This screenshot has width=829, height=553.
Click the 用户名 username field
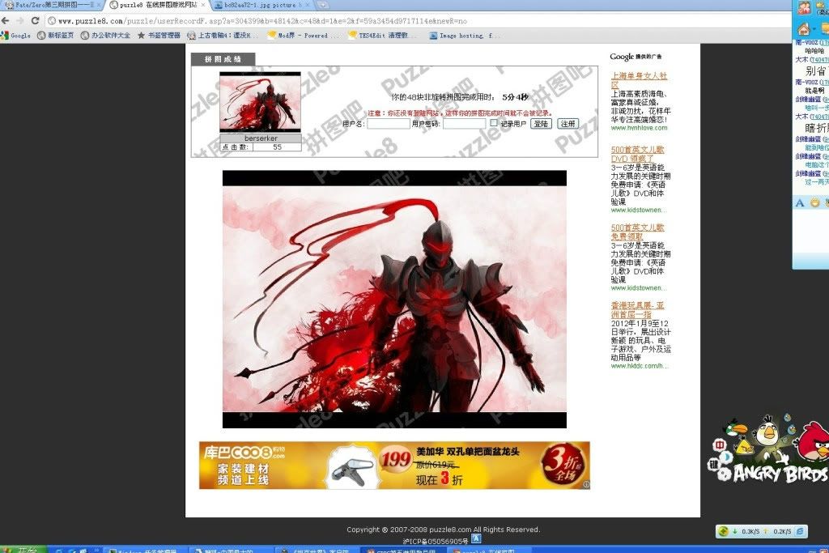[x=389, y=124]
